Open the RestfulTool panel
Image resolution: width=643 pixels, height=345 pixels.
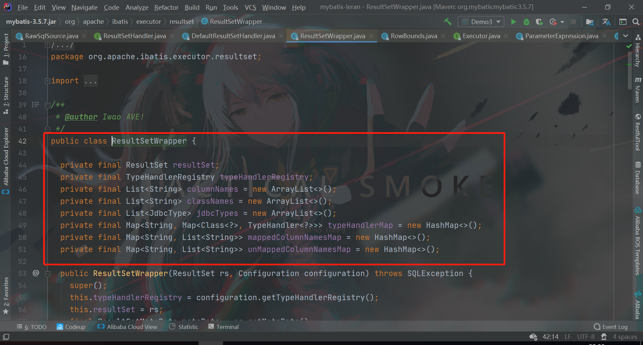click(638, 132)
